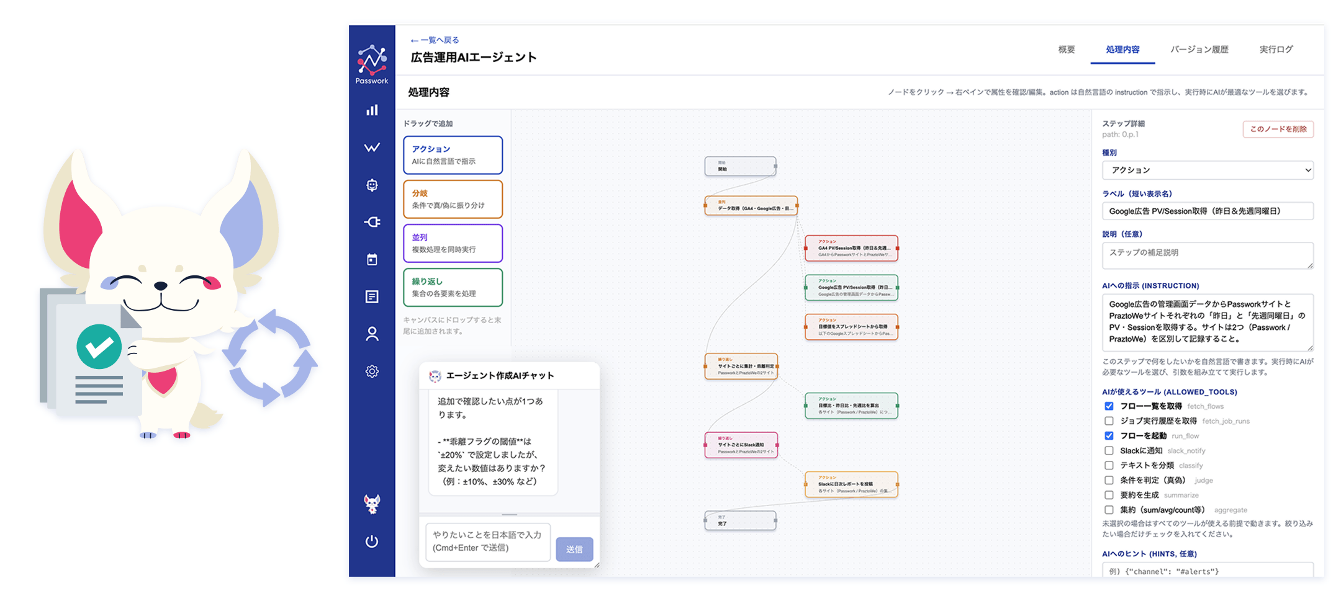The width and height of the screenshot is (1341, 596).
Task: Open the 種別 dropdown showing アクション
Action: (1207, 170)
